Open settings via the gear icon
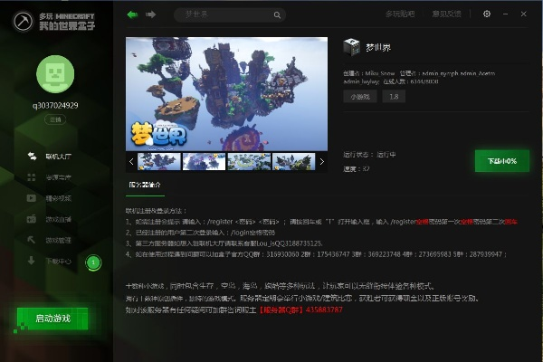This screenshot has height=362, width=543. point(486,14)
